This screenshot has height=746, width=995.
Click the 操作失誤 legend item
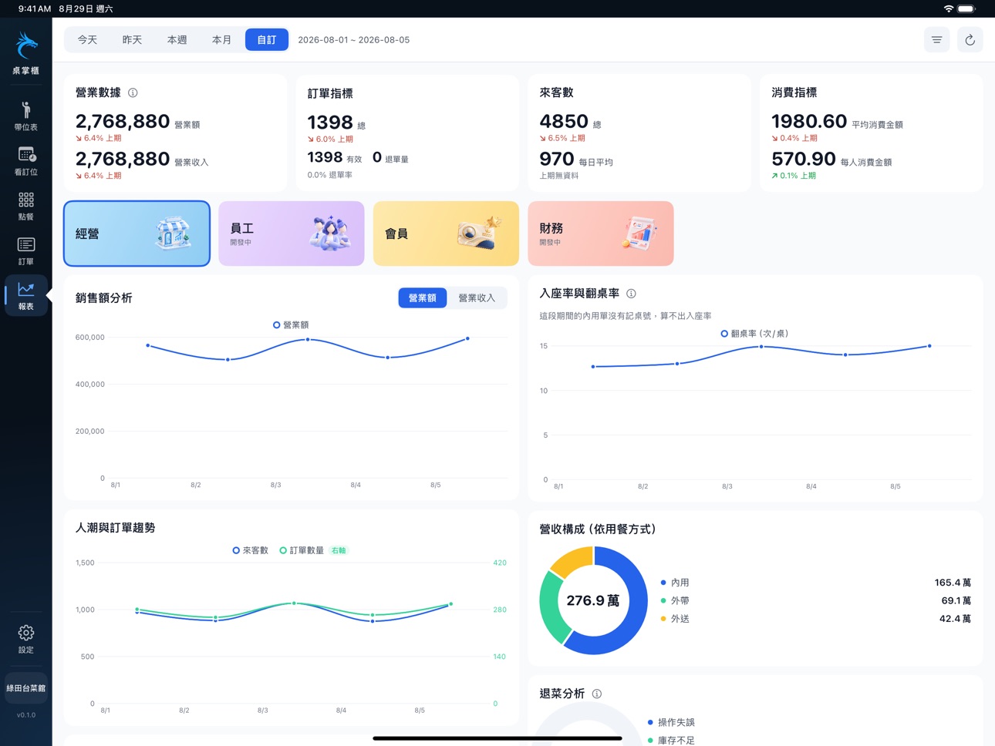pos(671,722)
